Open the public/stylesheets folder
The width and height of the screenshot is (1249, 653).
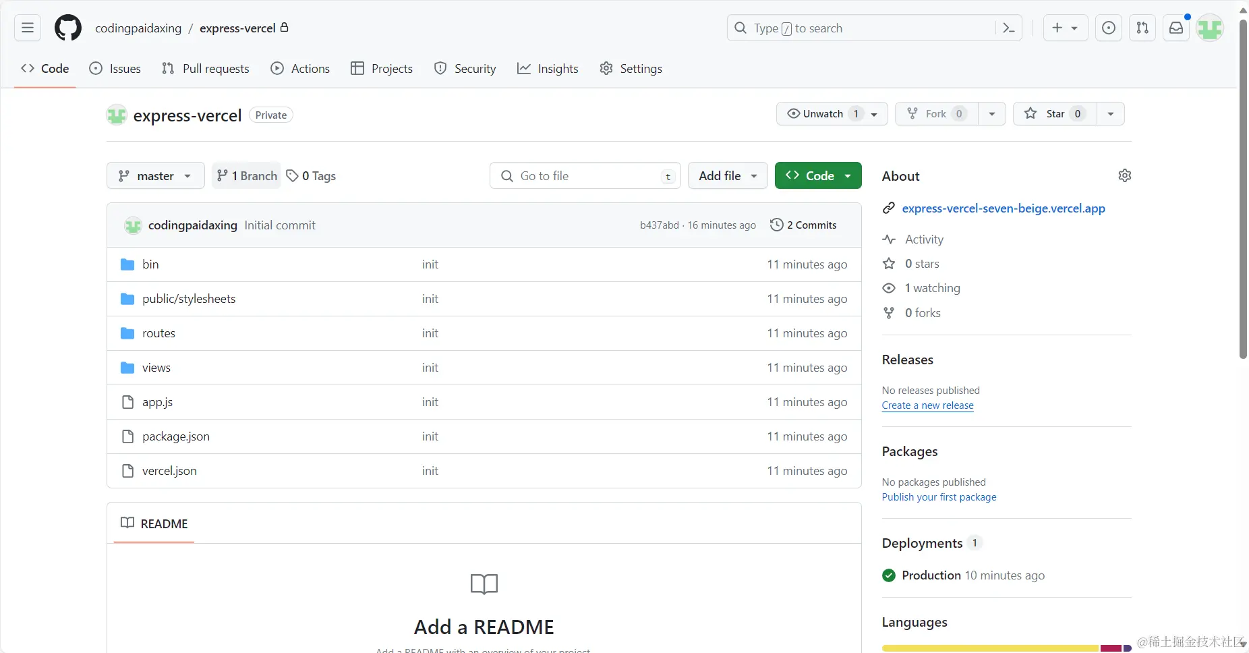pyautogui.click(x=189, y=299)
